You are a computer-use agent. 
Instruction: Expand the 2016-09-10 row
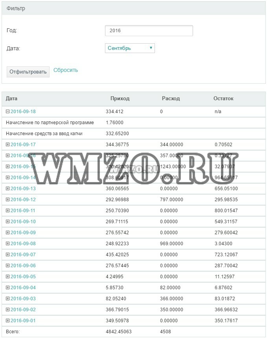pos(7,221)
